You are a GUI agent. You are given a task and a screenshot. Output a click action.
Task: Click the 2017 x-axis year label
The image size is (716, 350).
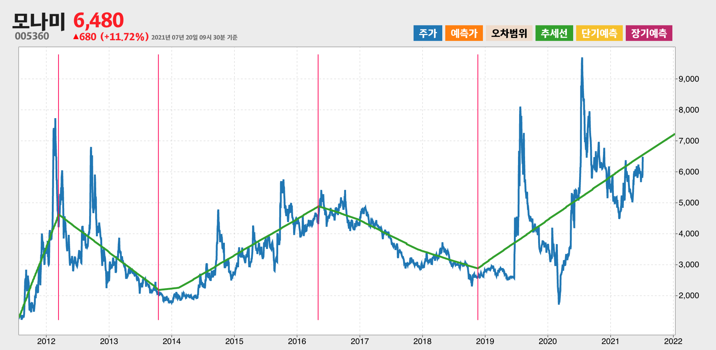[x=359, y=341]
